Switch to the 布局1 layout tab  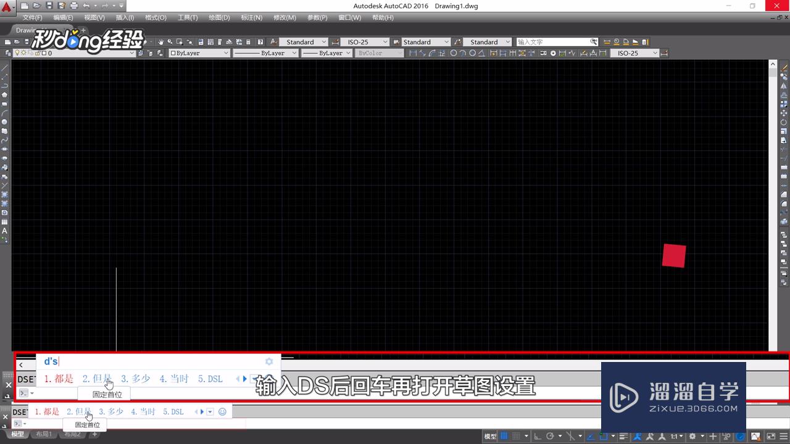click(44, 434)
